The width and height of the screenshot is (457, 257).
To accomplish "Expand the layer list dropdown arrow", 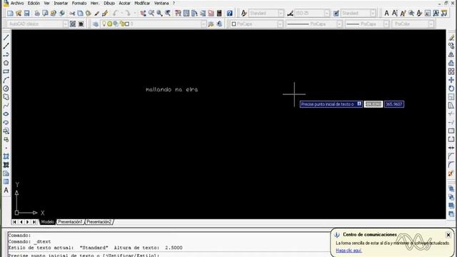I will pos(204,24).
